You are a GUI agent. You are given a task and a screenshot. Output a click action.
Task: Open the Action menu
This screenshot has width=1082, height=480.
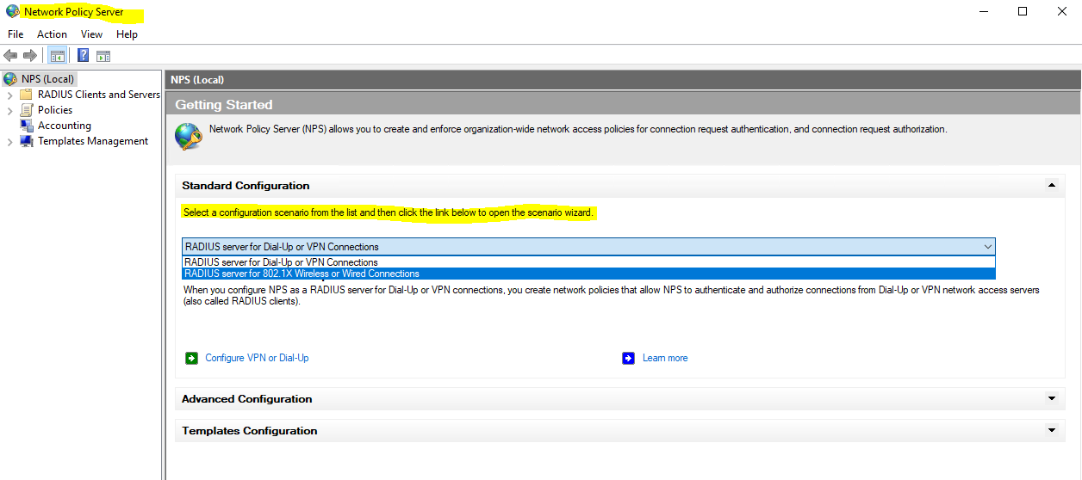click(52, 34)
